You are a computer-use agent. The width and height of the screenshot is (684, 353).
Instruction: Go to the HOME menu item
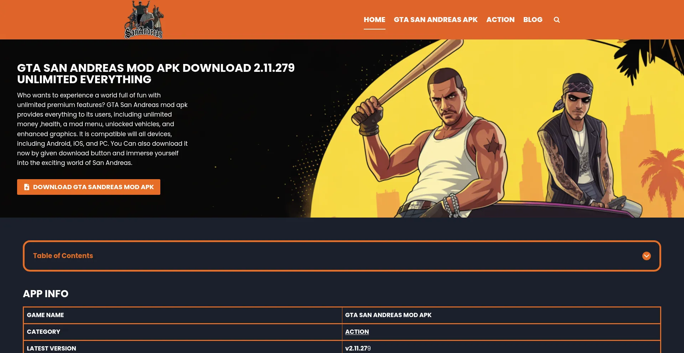pyautogui.click(x=374, y=20)
